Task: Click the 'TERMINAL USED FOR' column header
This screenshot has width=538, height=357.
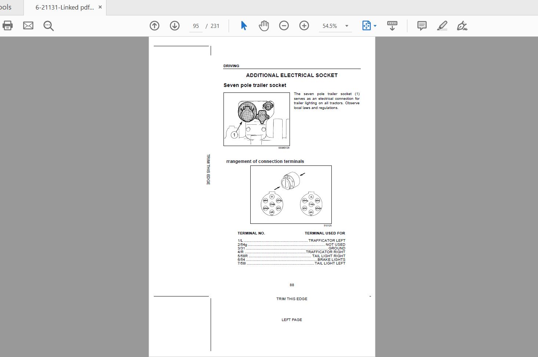Action: [x=325, y=233]
